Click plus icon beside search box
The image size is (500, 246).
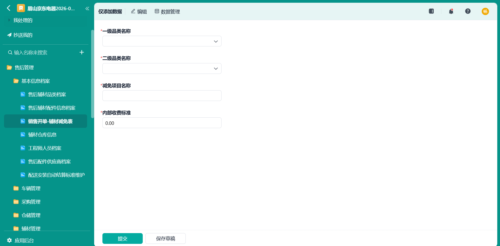[x=82, y=52]
